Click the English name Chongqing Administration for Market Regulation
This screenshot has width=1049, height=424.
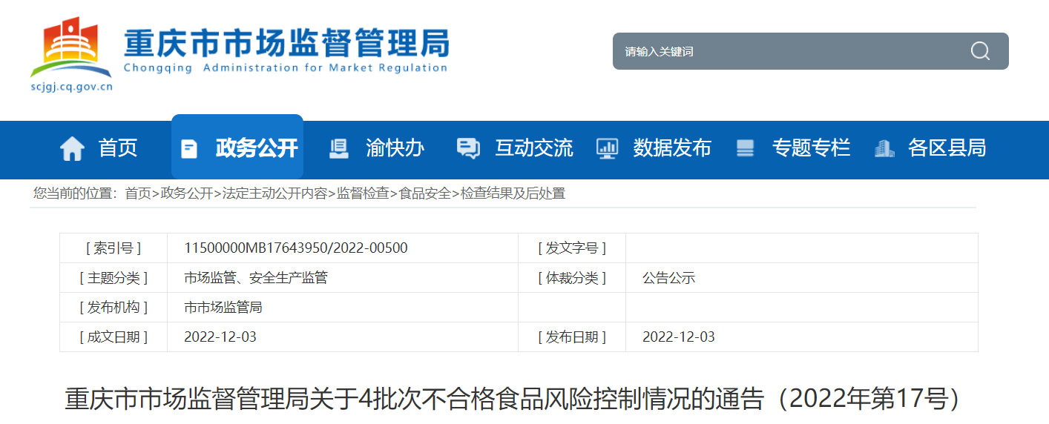[x=286, y=68]
